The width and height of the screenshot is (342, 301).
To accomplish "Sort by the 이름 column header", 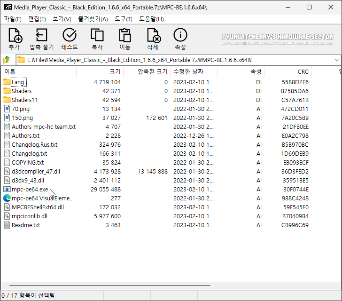I will pos(39,71).
